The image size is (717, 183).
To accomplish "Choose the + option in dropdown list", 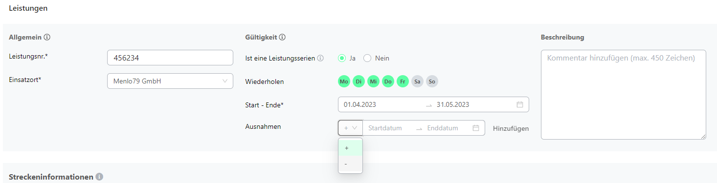I will (x=350, y=148).
